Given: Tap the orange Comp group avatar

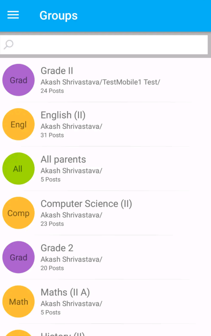Looking at the screenshot, I should point(18,213).
